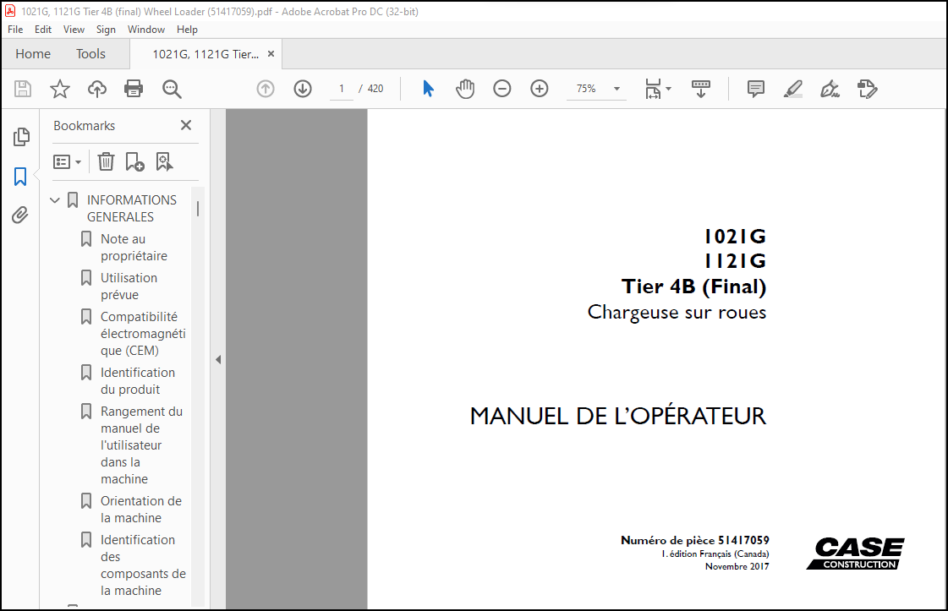Click Chargeuse sur roues subtitle
The width and height of the screenshot is (948, 611).
677,313
